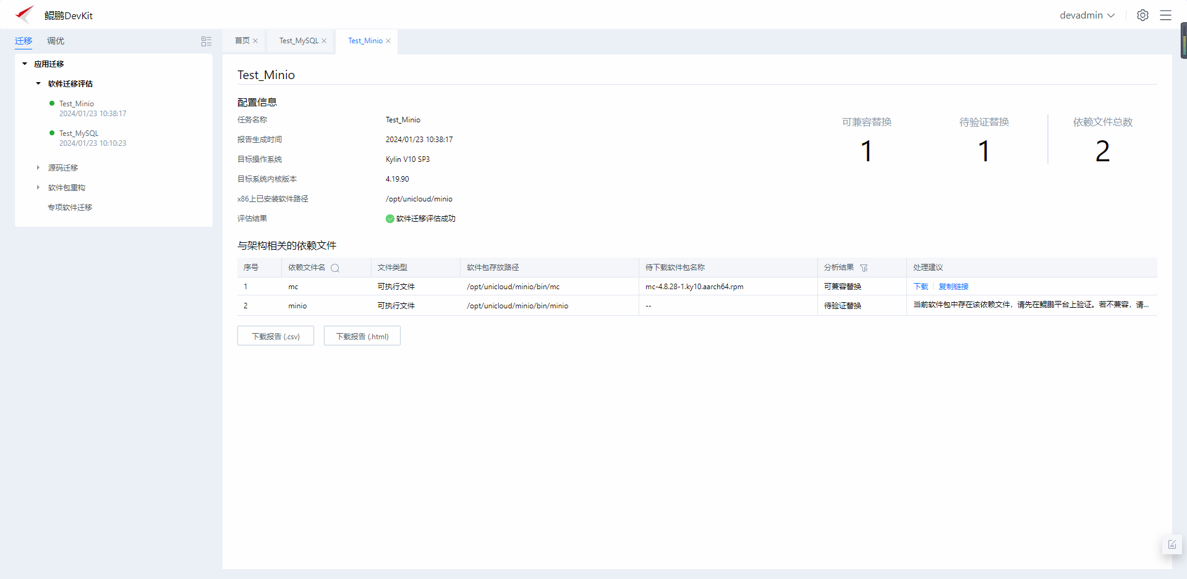The width and height of the screenshot is (1187, 579).
Task: Click the kernel version 4.19.90 value
Action: pyautogui.click(x=398, y=179)
